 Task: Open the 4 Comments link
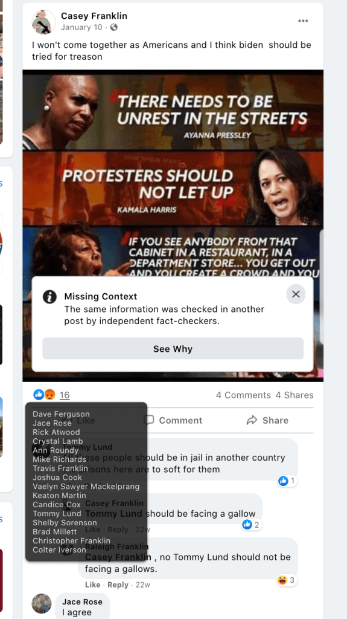click(x=243, y=395)
